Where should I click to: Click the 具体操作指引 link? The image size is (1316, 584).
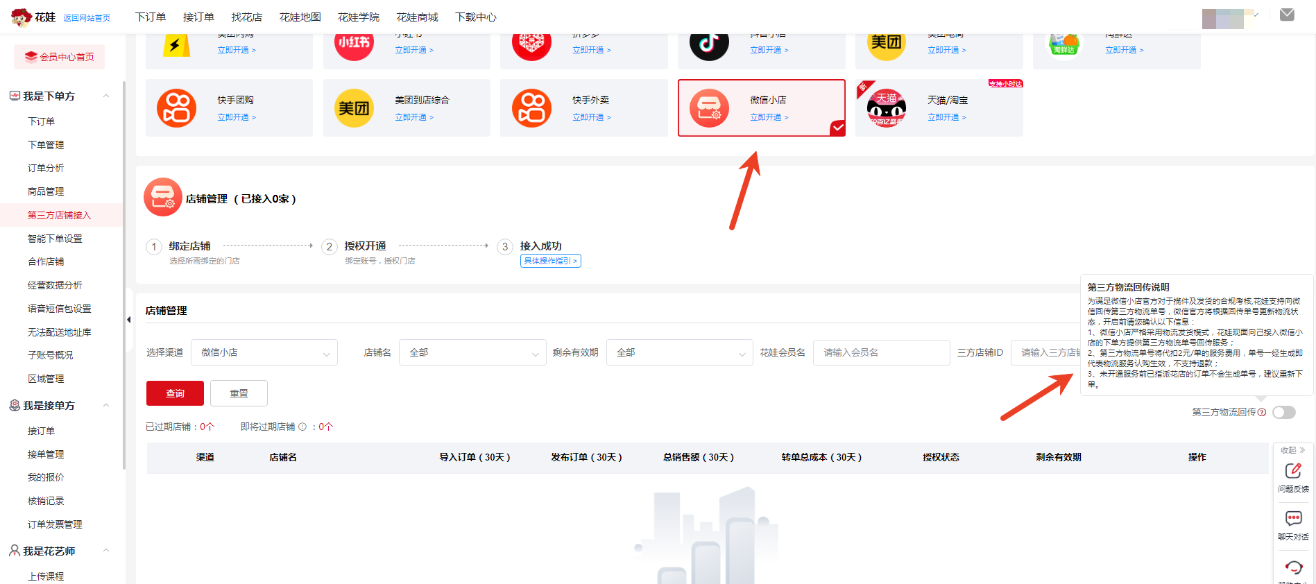[550, 261]
